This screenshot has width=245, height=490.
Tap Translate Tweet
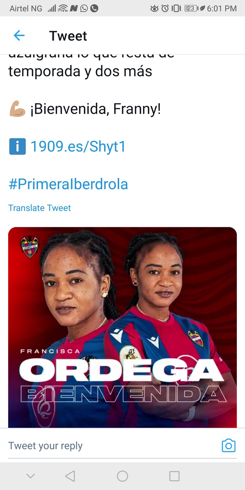(39, 208)
